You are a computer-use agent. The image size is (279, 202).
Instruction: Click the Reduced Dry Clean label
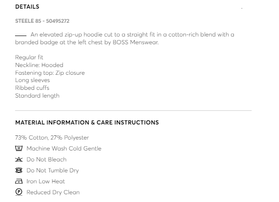coord(53,192)
